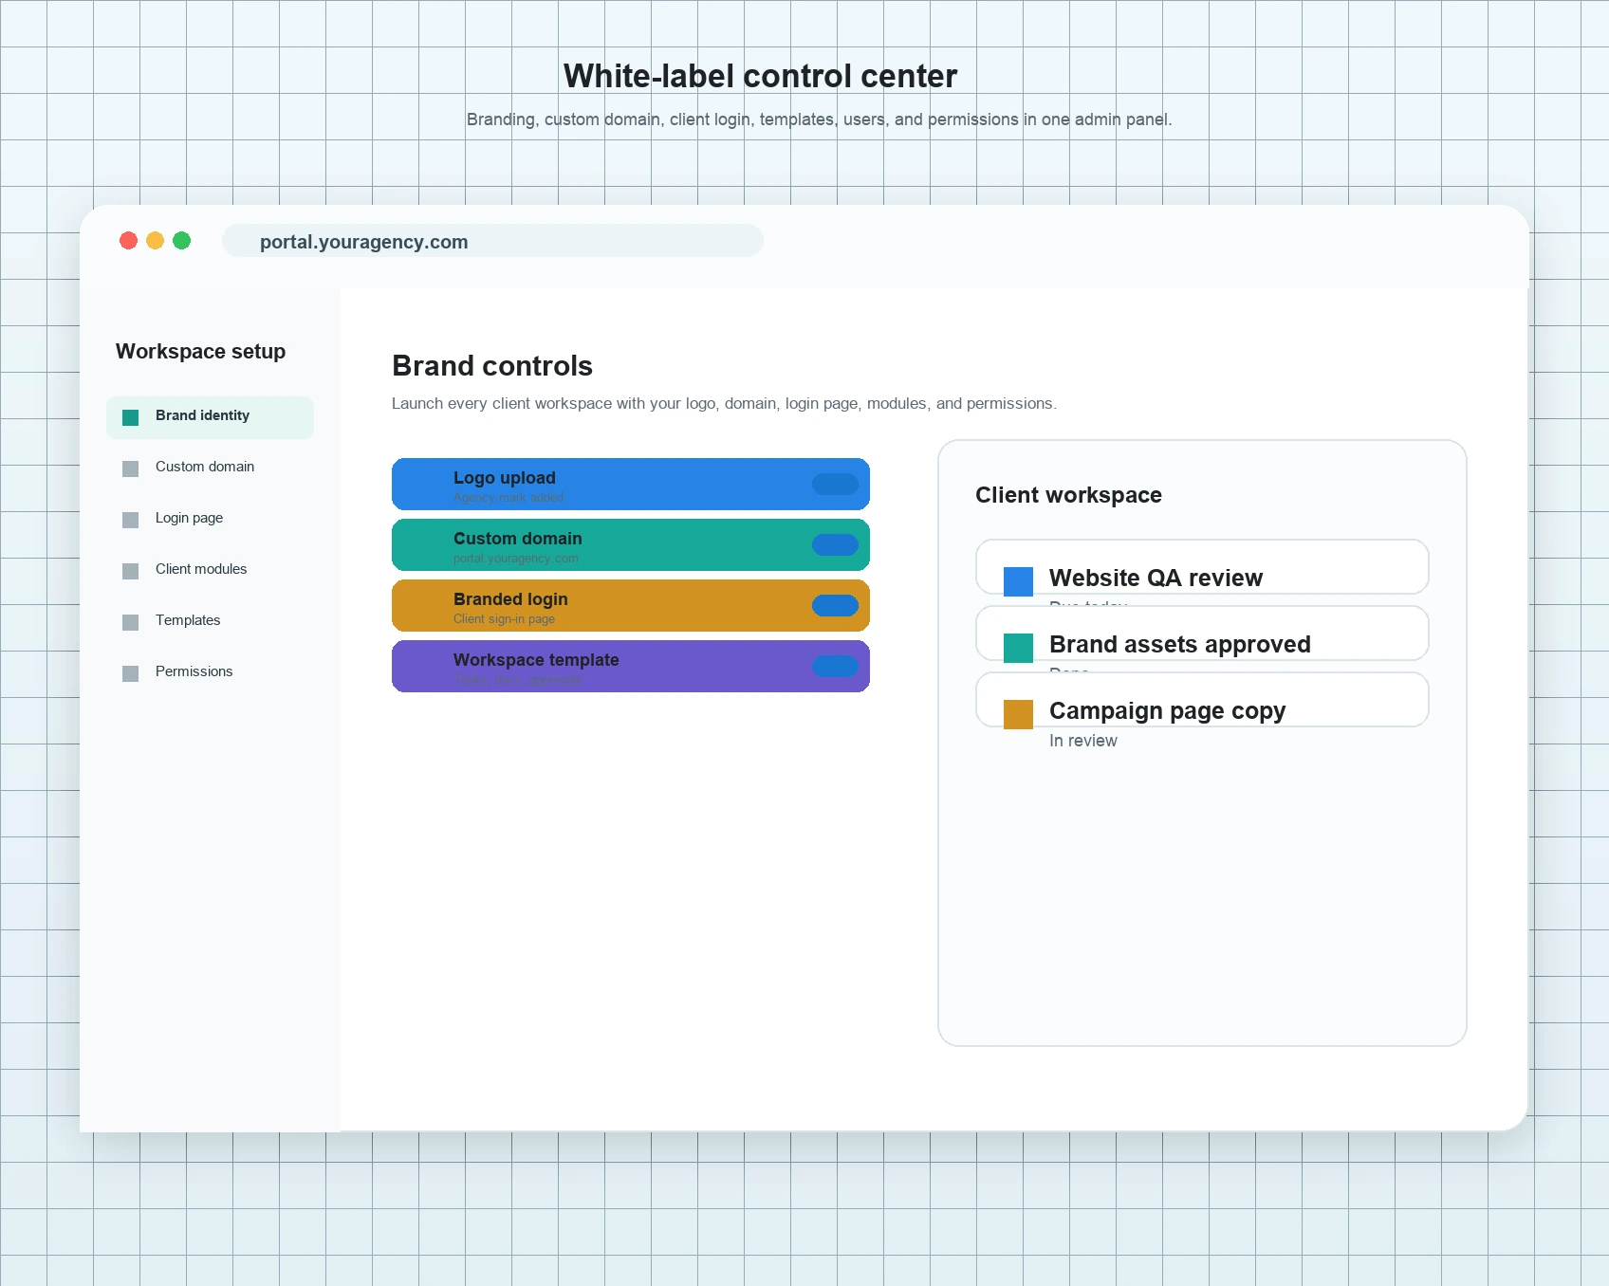Click the red close window dot
The width and height of the screenshot is (1609, 1286).
[x=129, y=241]
